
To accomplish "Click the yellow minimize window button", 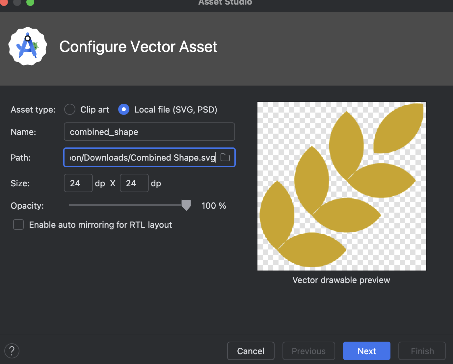I will [17, 2].
